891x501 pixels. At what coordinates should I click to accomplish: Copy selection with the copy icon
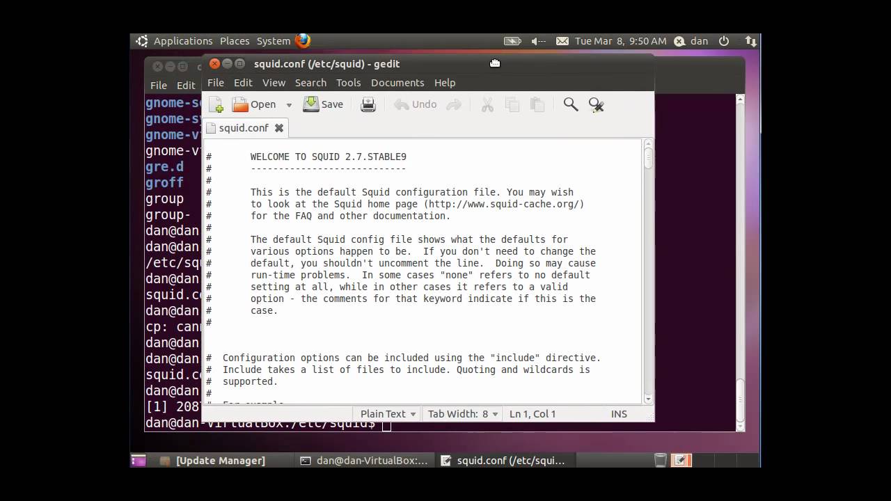coord(512,104)
